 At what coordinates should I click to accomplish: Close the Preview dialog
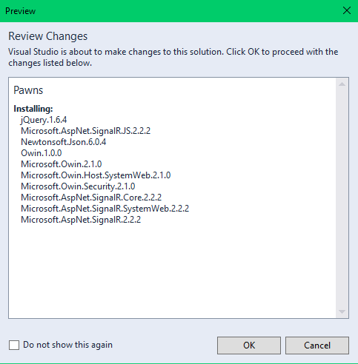tap(347, 10)
